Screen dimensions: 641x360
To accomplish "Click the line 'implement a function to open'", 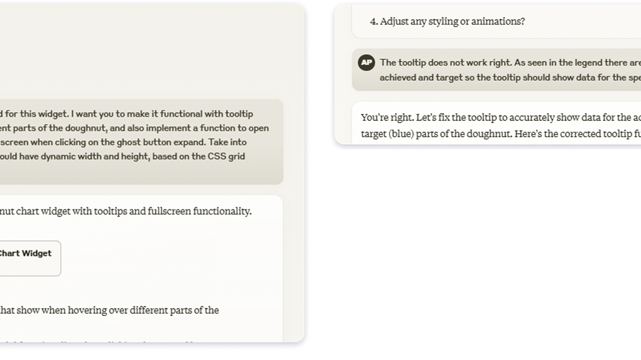I will pyautogui.click(x=134, y=128).
